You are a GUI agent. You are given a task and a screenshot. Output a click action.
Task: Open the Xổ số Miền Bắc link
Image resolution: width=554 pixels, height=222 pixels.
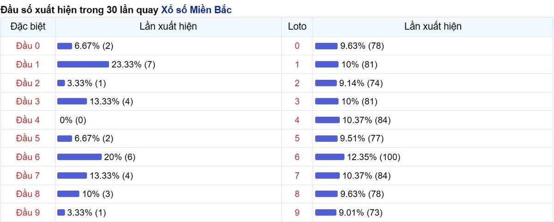pyautogui.click(x=196, y=10)
